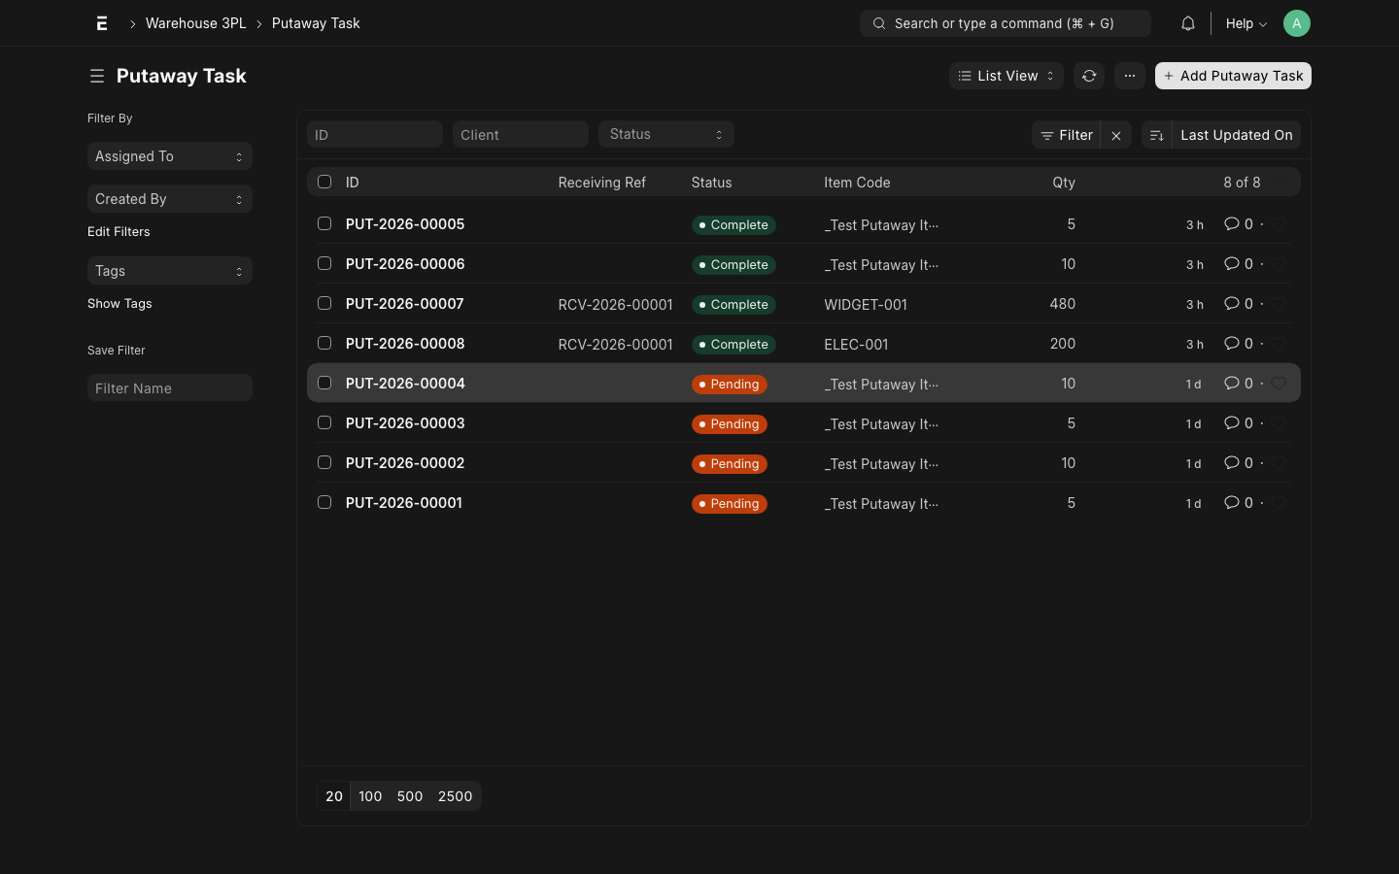Set page size to 100
The height and width of the screenshot is (874, 1399).
pyautogui.click(x=370, y=796)
